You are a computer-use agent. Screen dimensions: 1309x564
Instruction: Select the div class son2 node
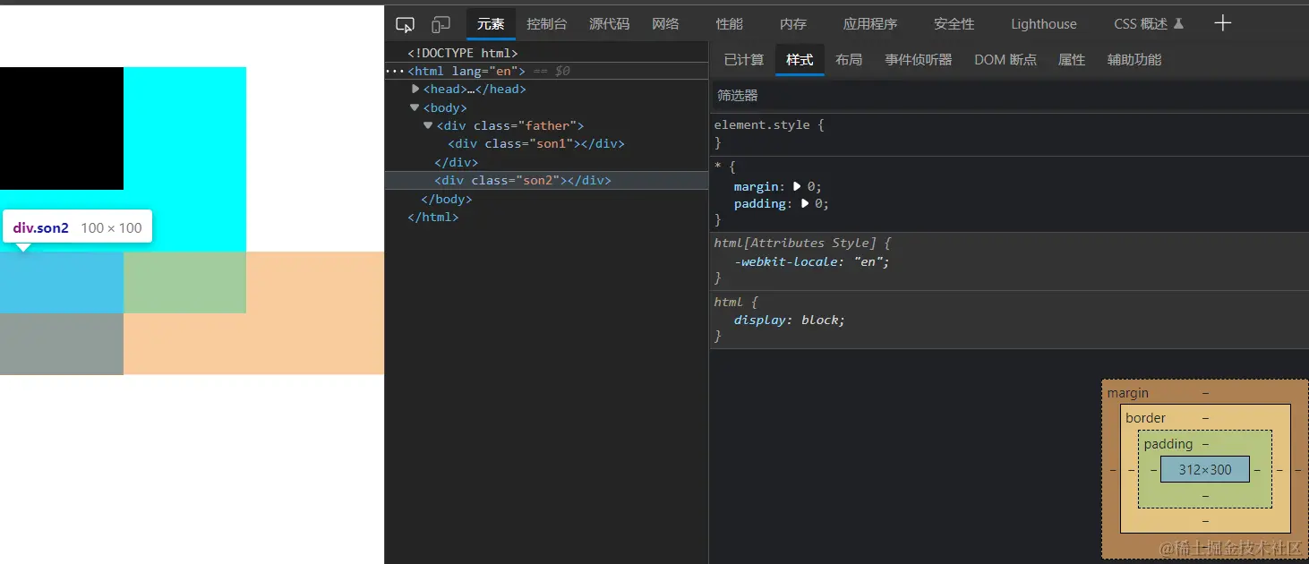tap(522, 180)
